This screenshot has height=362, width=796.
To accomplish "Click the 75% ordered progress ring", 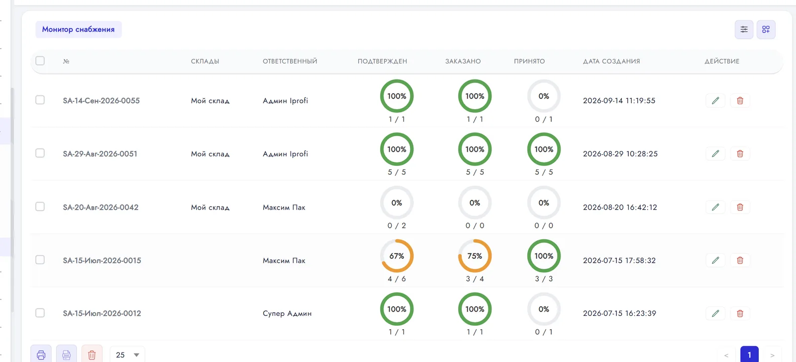I will pyautogui.click(x=475, y=256).
